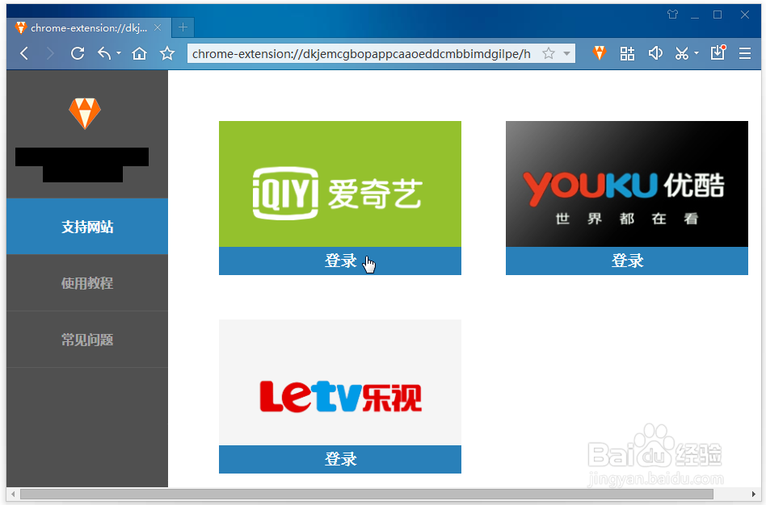
Task: Open the browser hamburger menu
Action: [744, 53]
